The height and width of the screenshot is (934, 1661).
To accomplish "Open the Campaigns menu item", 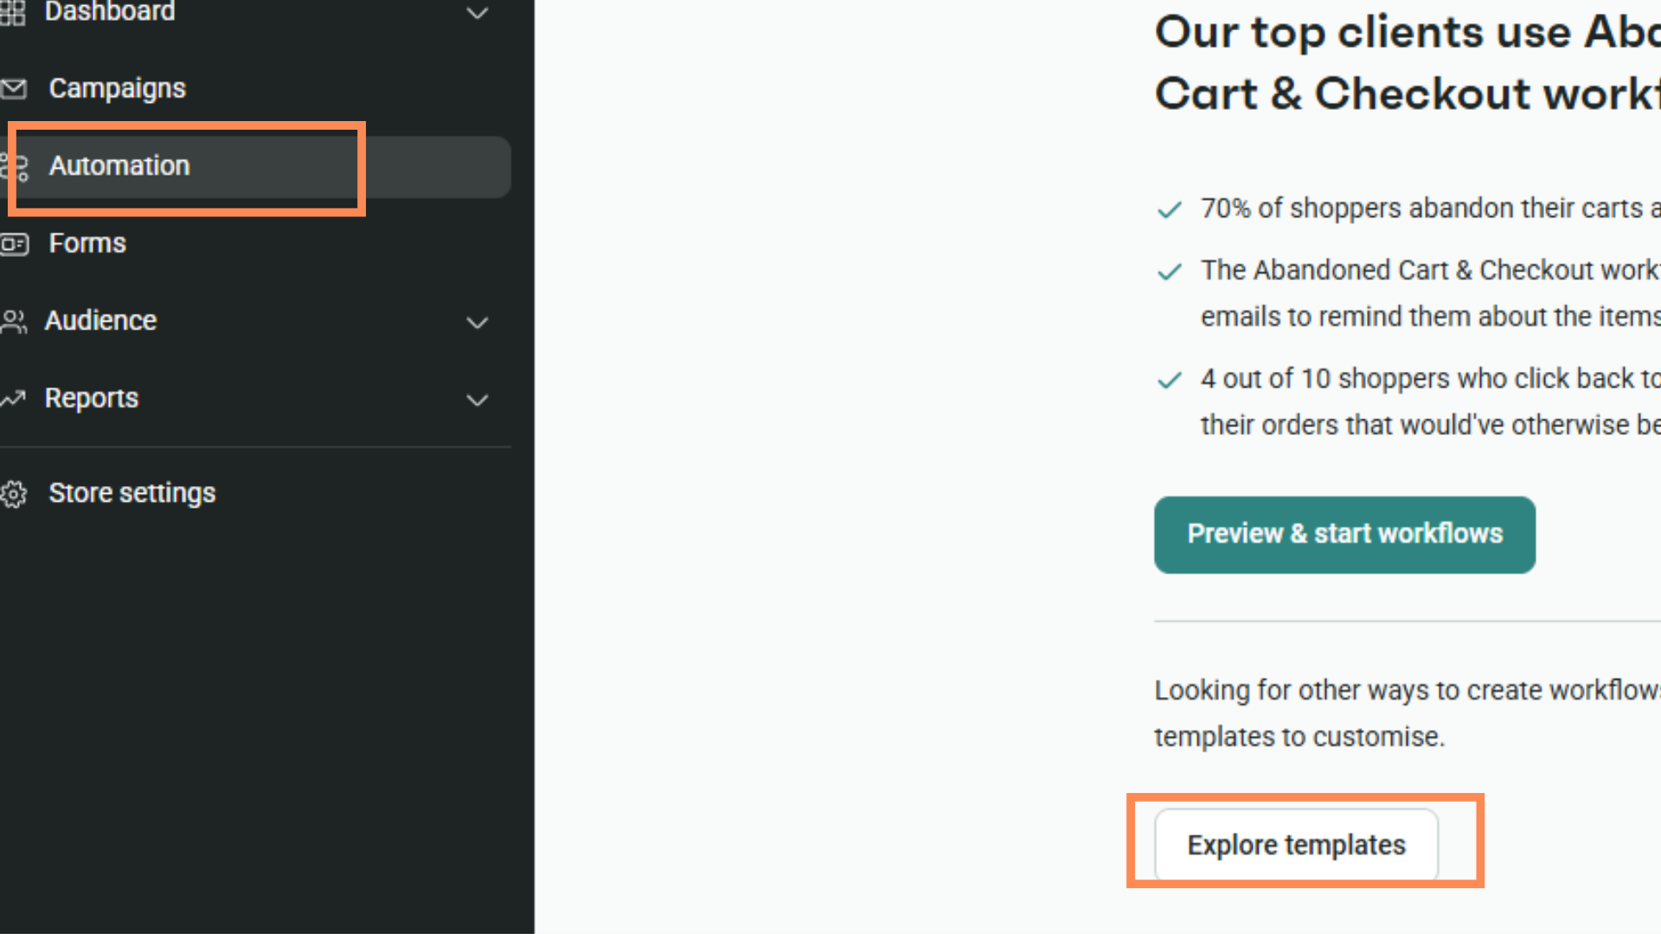I will point(117,88).
